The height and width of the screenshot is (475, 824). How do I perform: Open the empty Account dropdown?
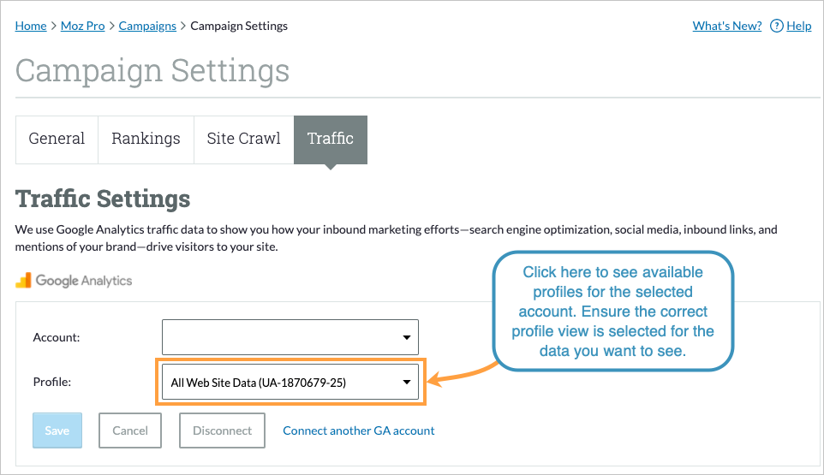pyautogui.click(x=290, y=337)
